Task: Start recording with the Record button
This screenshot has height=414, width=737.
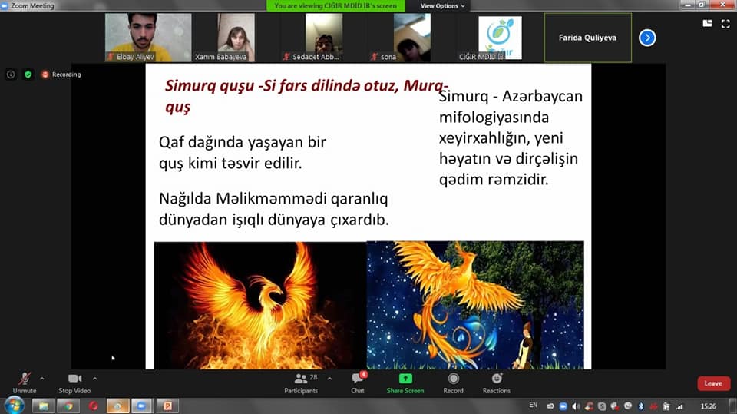Action: pyautogui.click(x=453, y=383)
